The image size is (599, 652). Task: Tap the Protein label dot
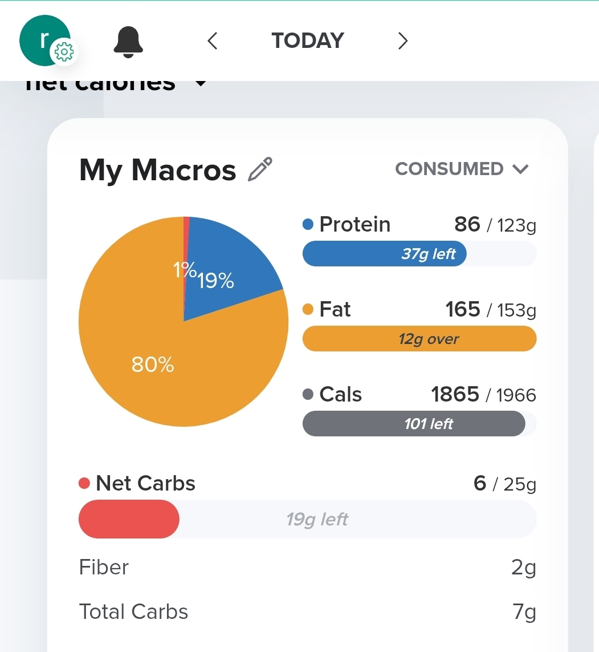coord(308,225)
